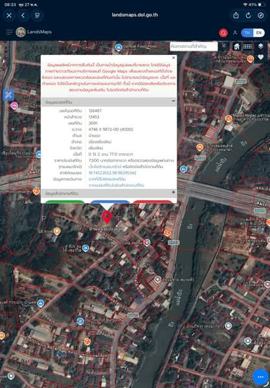Click the blue button at popup bottom

[110, 201]
